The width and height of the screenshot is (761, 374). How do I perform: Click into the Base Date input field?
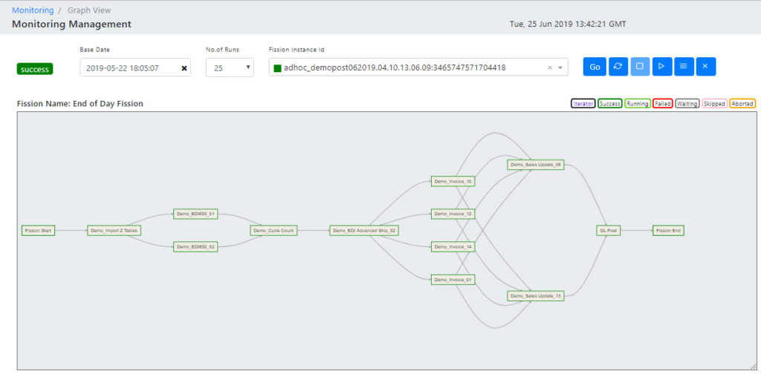coord(130,68)
